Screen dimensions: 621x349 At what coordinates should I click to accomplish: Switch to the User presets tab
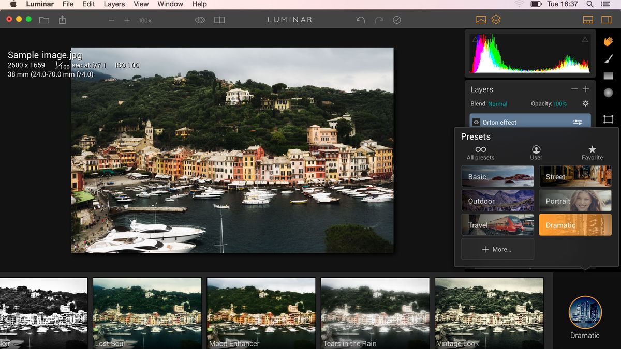pos(536,153)
